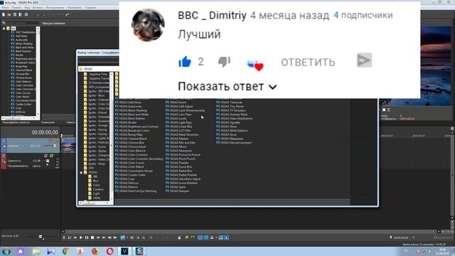Select VEGAS Timecode plugin

pos(229,102)
